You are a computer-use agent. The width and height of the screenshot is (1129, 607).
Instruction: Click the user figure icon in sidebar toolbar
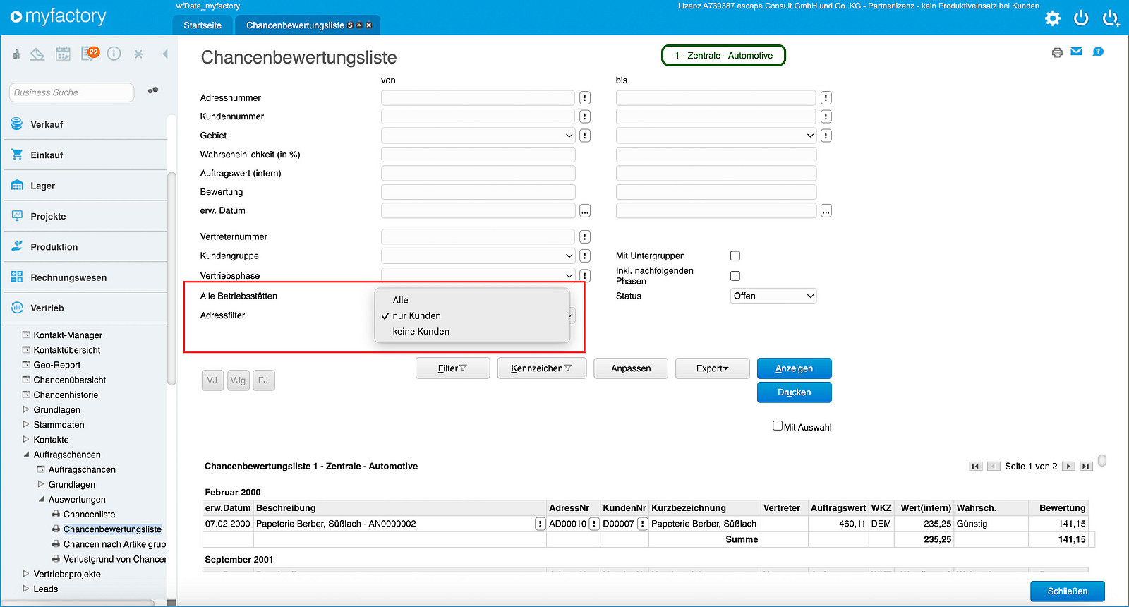16,54
